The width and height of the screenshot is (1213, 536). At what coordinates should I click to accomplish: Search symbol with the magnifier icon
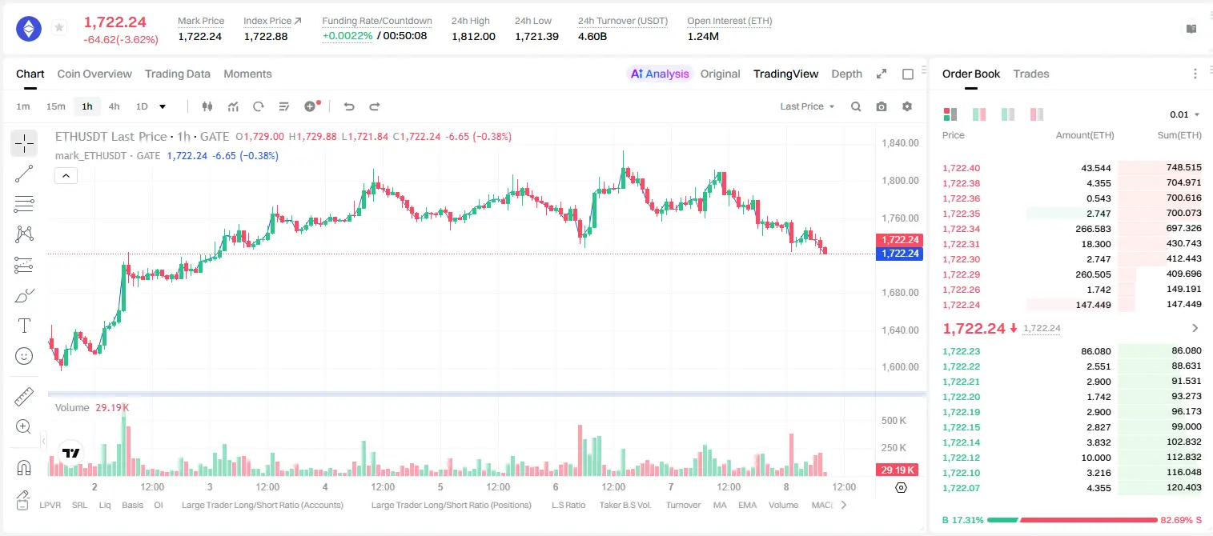click(x=856, y=106)
